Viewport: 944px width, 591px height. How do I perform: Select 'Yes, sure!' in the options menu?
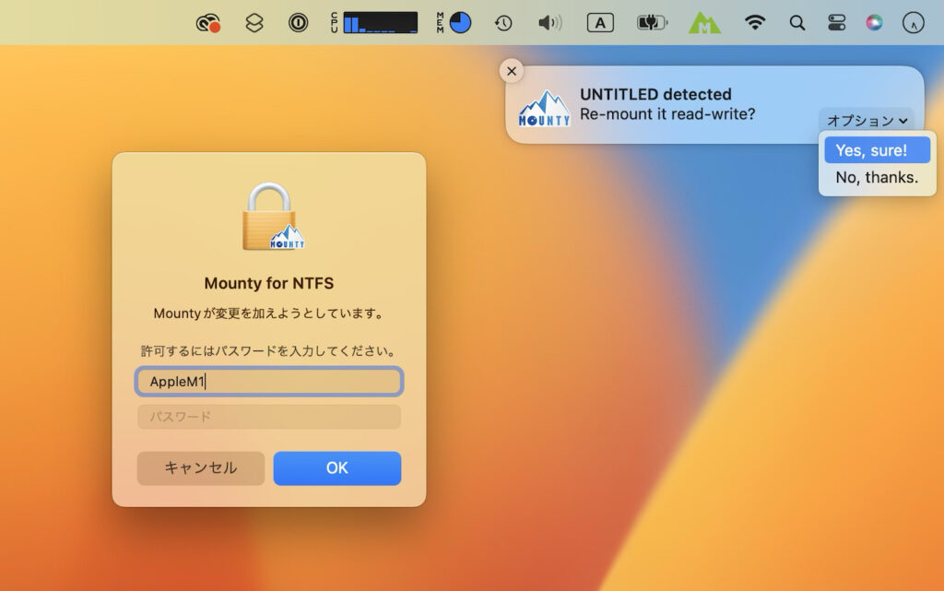[876, 149]
